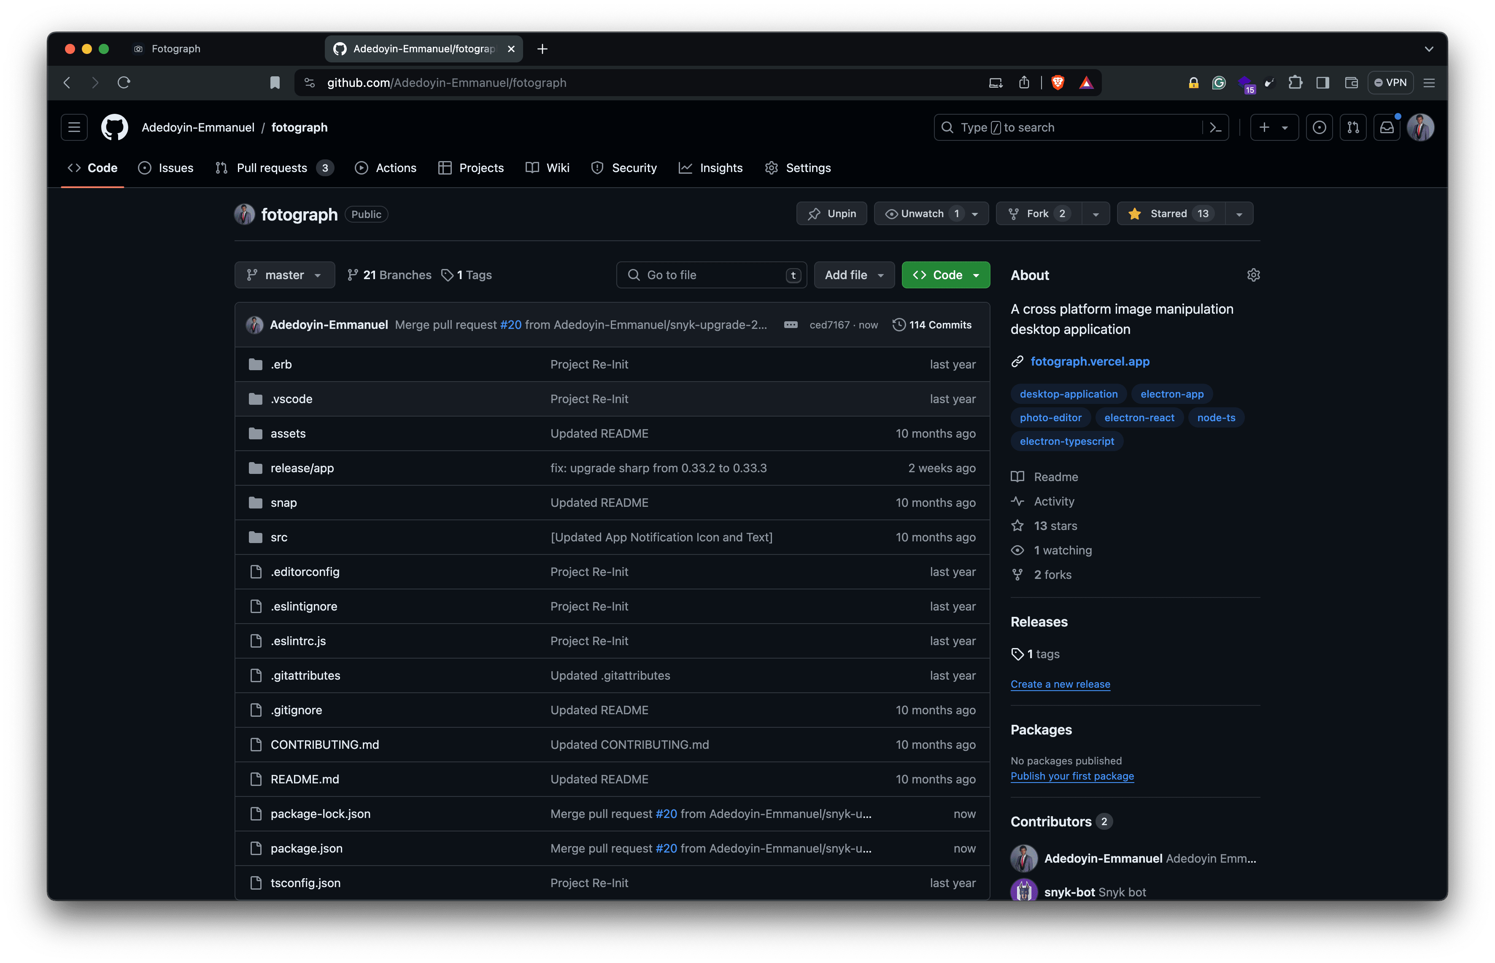1495x963 pixels.
Task: Open the Brave wallet icon
Action: point(1351,83)
